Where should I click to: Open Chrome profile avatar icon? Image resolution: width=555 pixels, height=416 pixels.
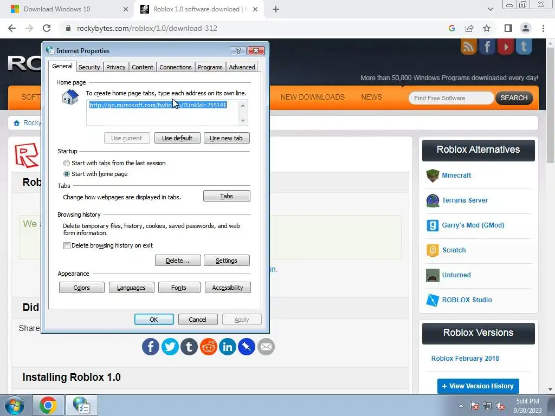pyautogui.click(x=526, y=28)
